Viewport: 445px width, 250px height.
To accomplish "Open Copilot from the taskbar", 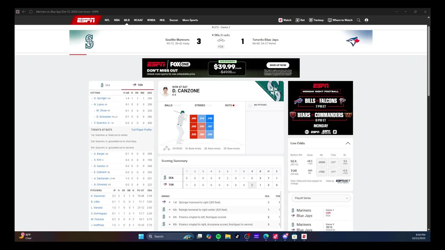I will (209, 236).
